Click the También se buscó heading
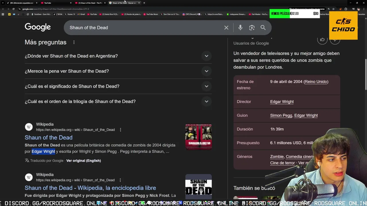Image resolution: width=367 pixels, height=206 pixels. point(254,188)
